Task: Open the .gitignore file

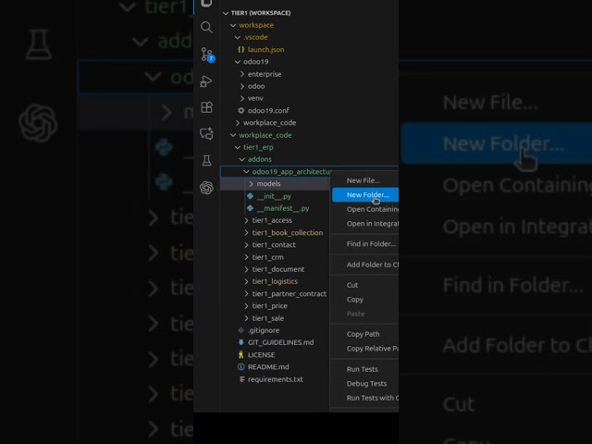Action: (x=264, y=330)
